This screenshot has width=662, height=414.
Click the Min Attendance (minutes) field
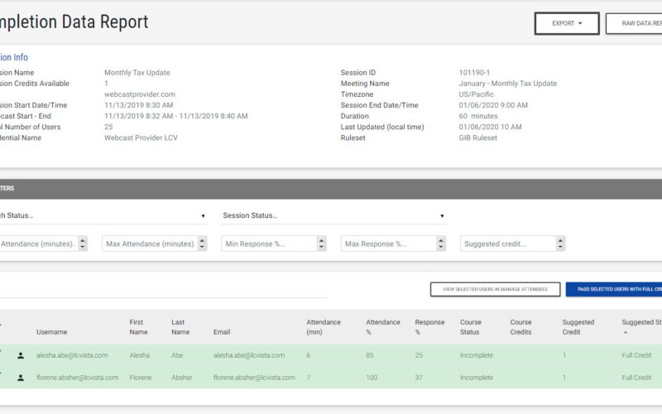(x=38, y=243)
